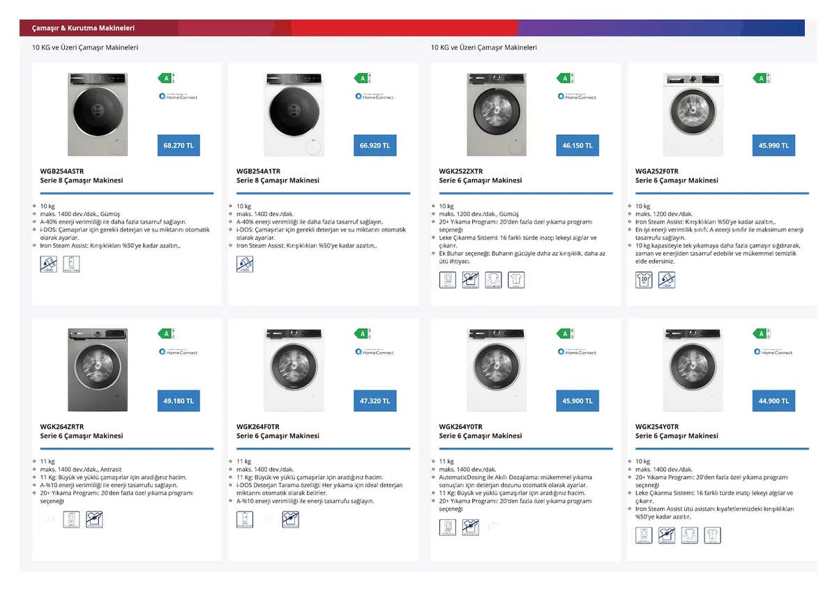837x591 pixels.
Task: Select the 47.320 TL price tag
Action: point(375,401)
